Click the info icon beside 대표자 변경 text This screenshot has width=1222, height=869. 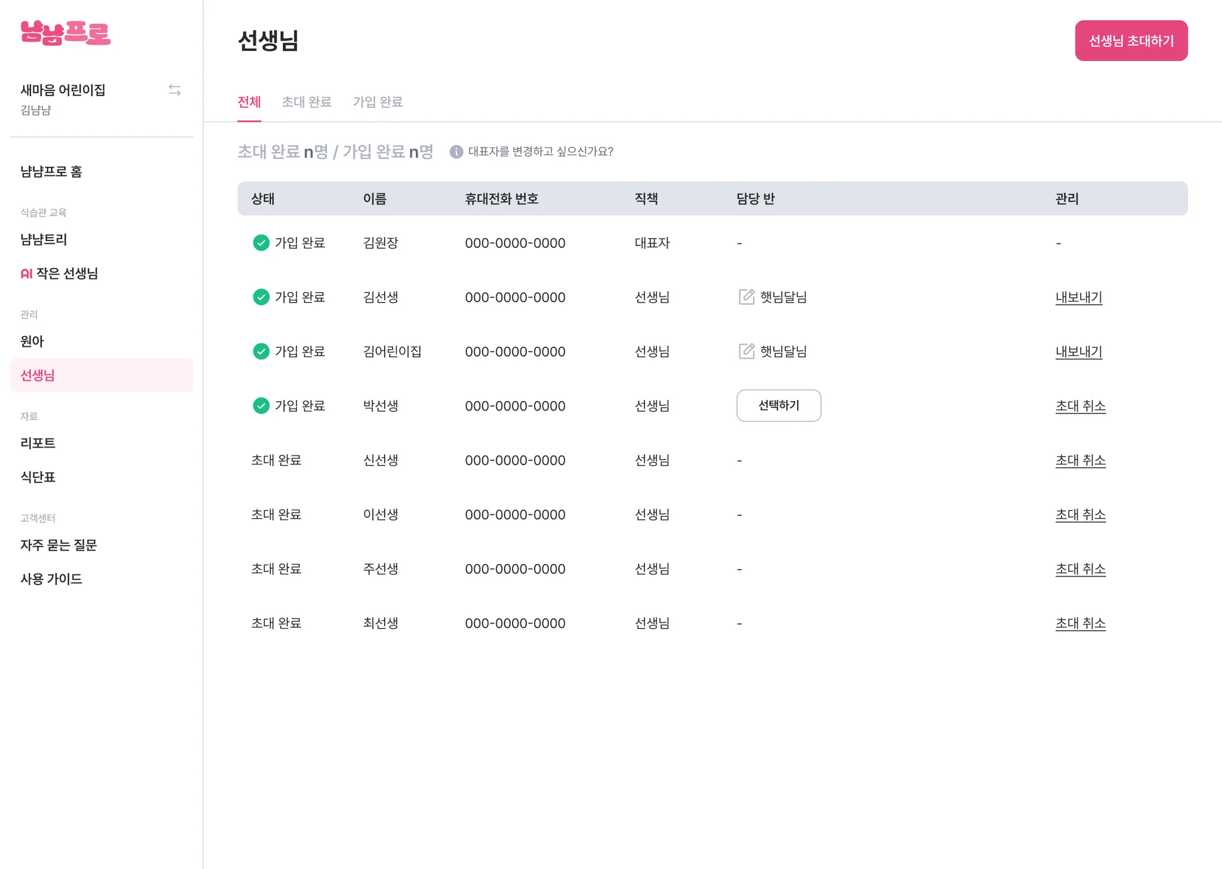tap(456, 152)
